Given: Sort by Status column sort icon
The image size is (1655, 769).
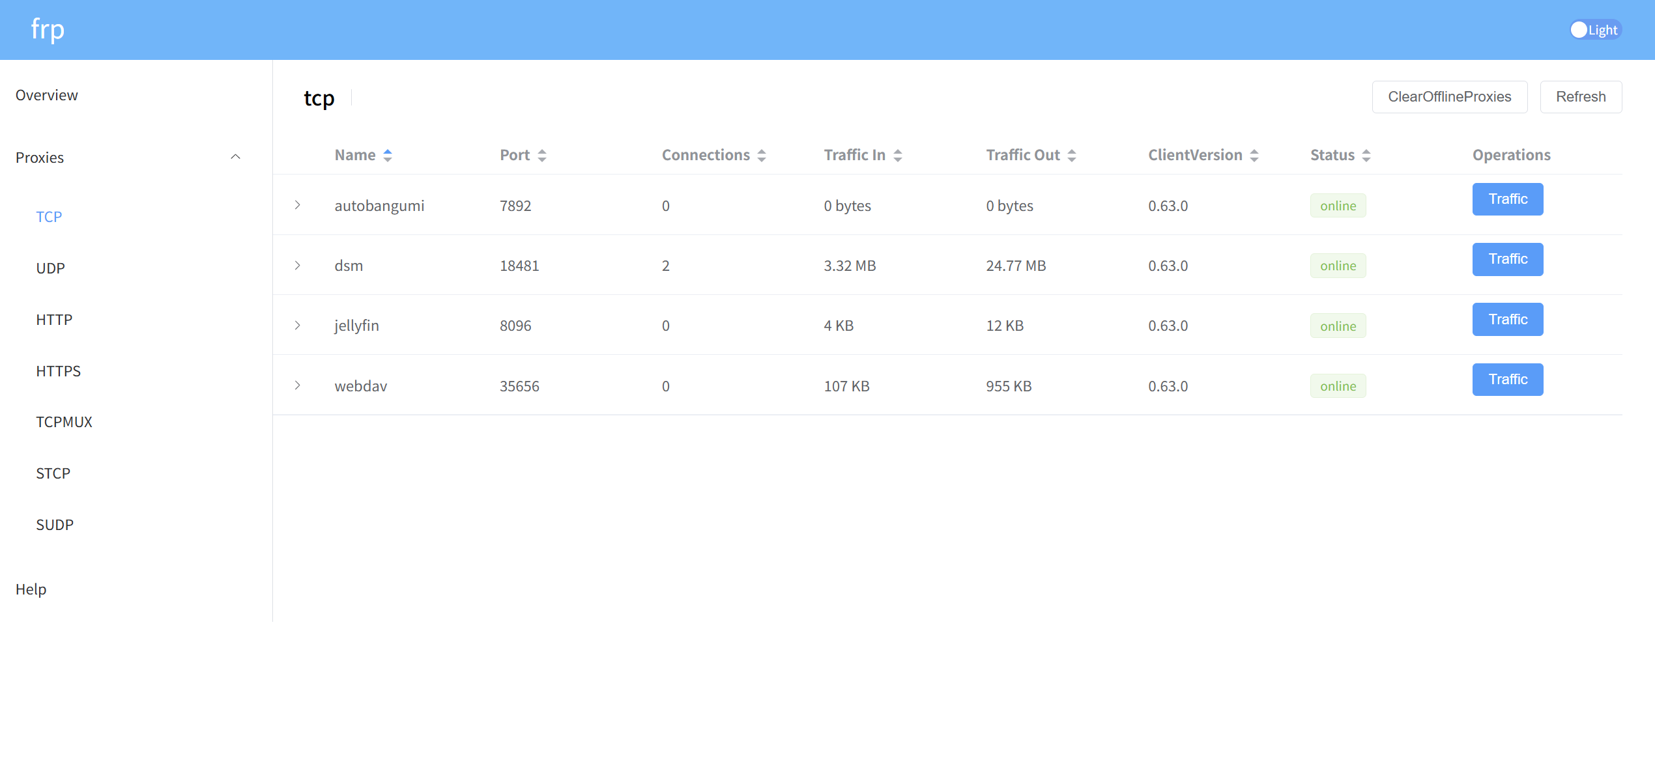Looking at the screenshot, I should tap(1366, 155).
